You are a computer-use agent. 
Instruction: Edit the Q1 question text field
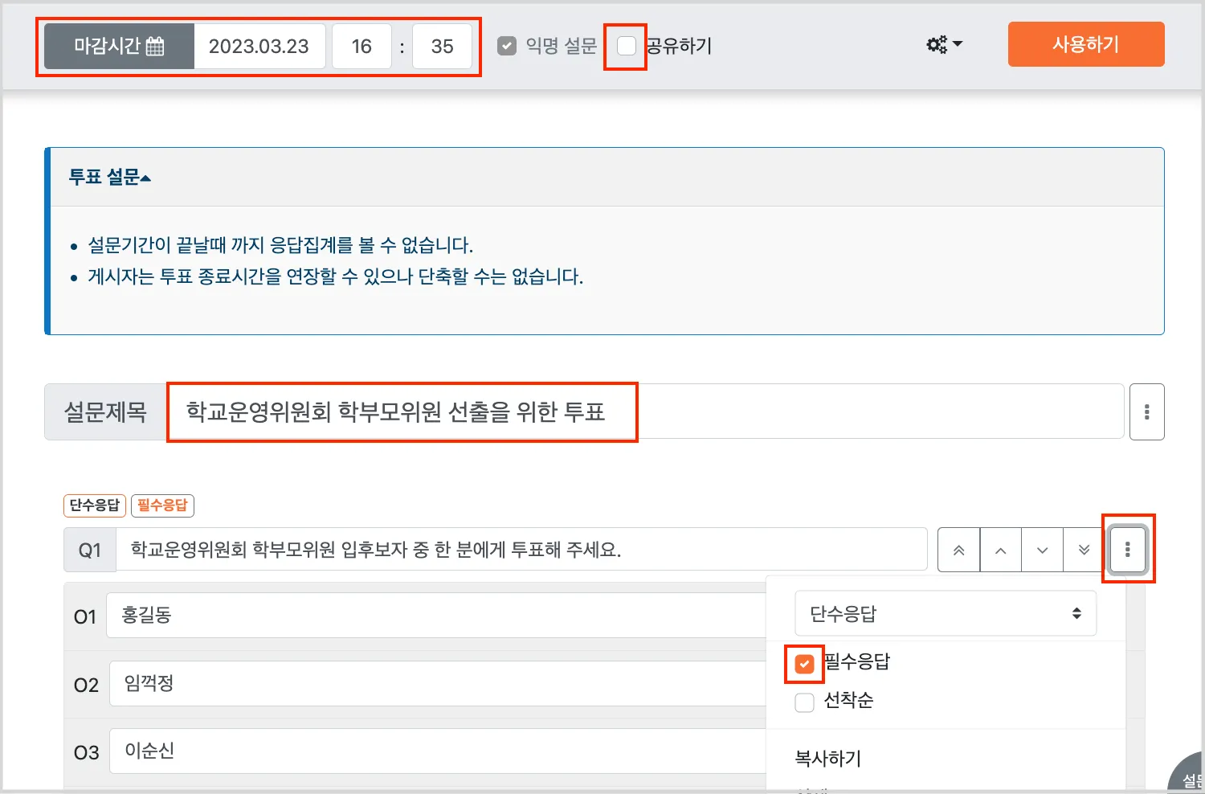tap(521, 550)
